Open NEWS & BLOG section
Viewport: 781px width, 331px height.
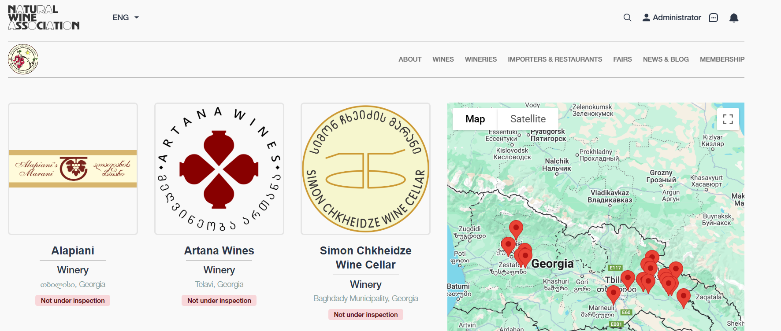coord(666,59)
